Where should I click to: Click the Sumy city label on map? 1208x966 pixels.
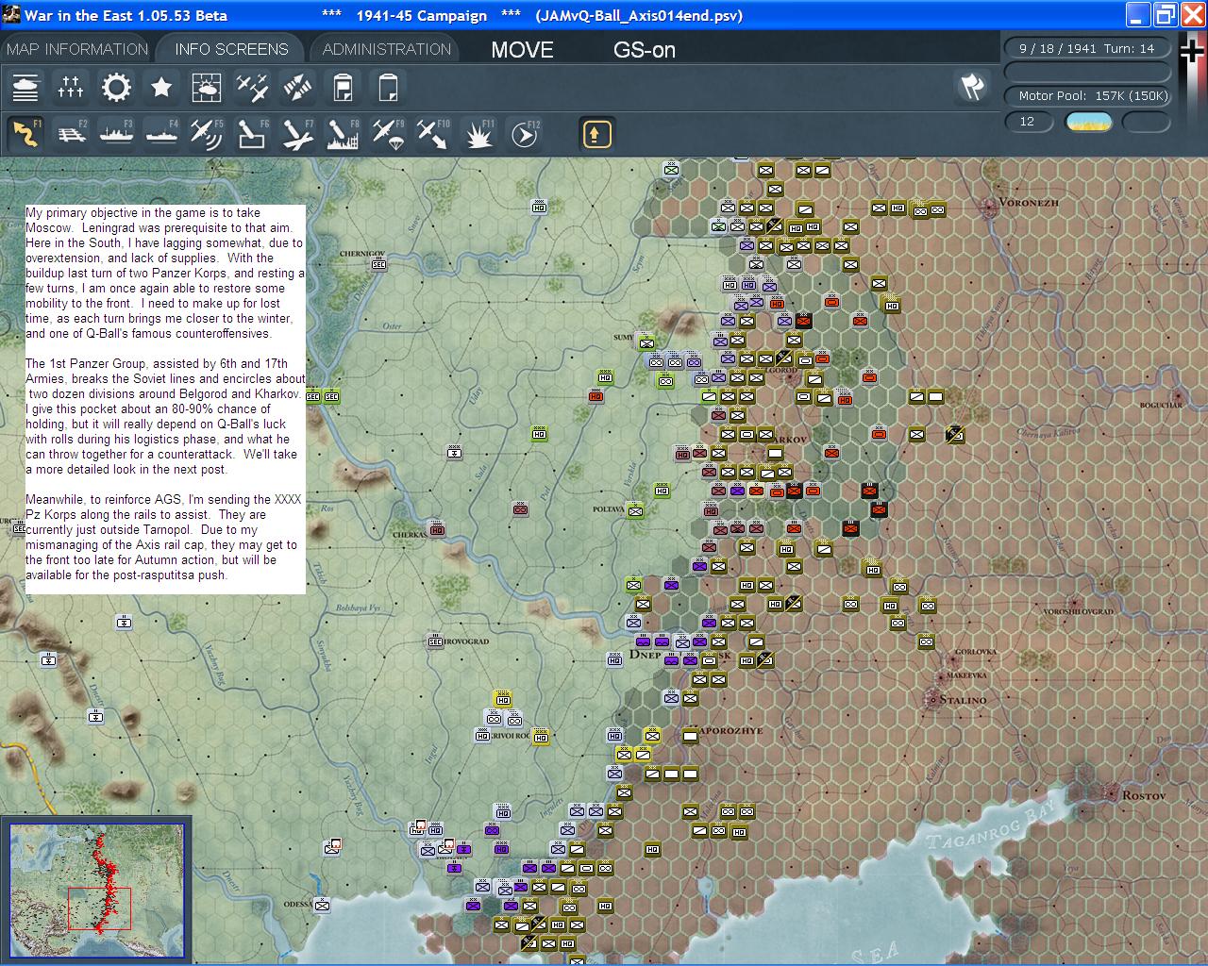624,337
